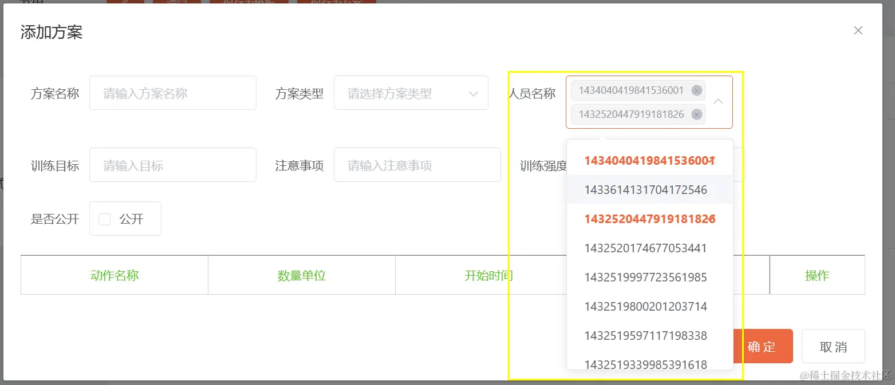Screen dimensions: 895x385
Task: Select option 1433614131704172546
Action: [650, 190]
